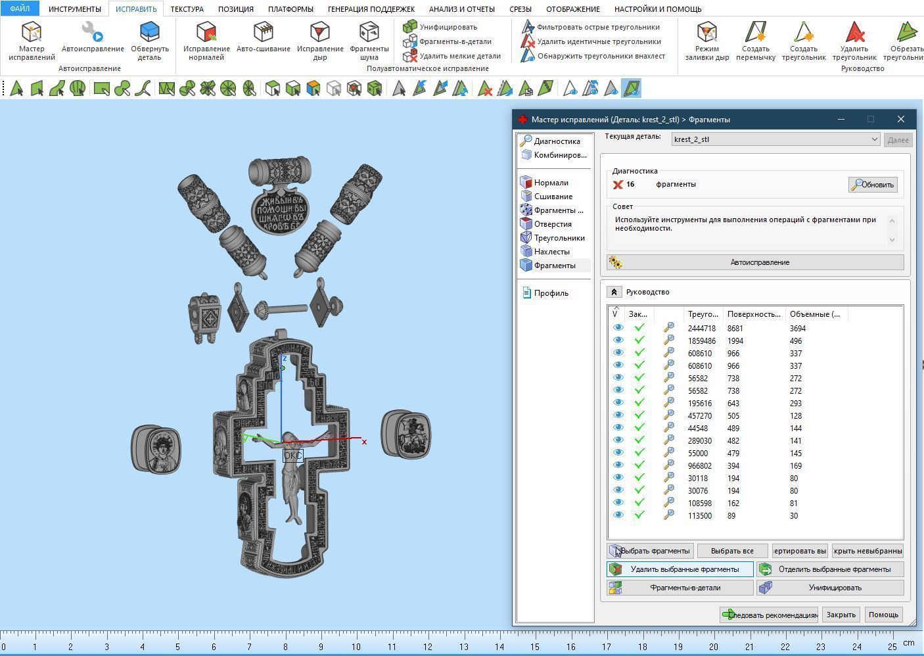This screenshot has width=924, height=656.
Task: Click the highlighted active icon ending the toolbar
Action: point(632,88)
